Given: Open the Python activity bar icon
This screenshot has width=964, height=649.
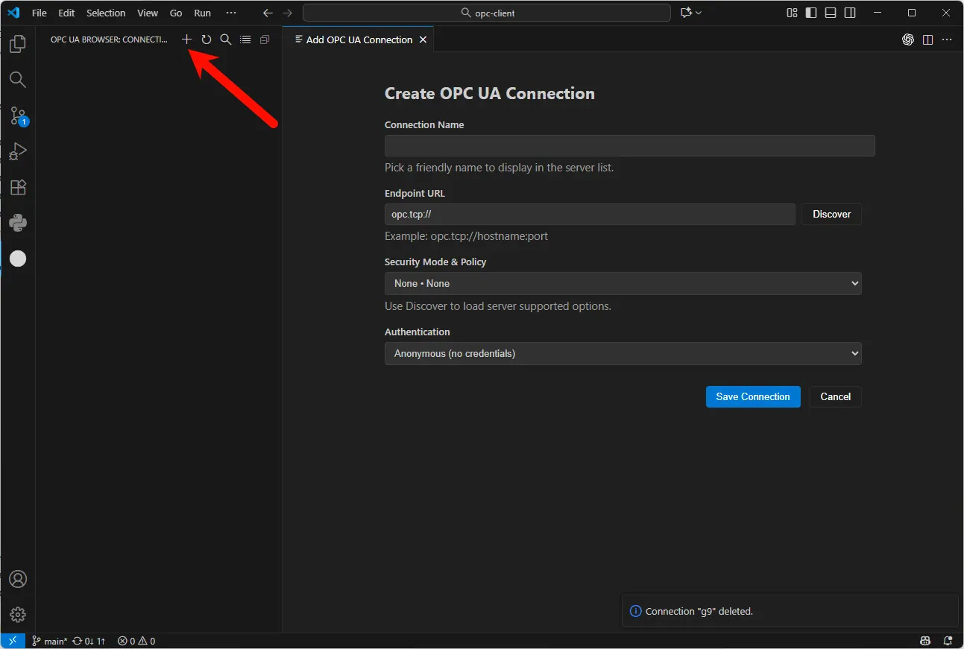Looking at the screenshot, I should click(18, 223).
